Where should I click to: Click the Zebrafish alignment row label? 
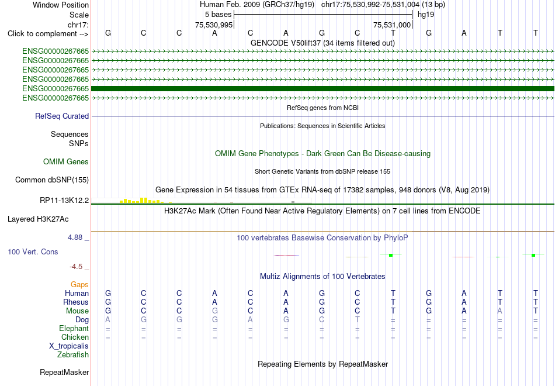pyautogui.click(x=73, y=355)
